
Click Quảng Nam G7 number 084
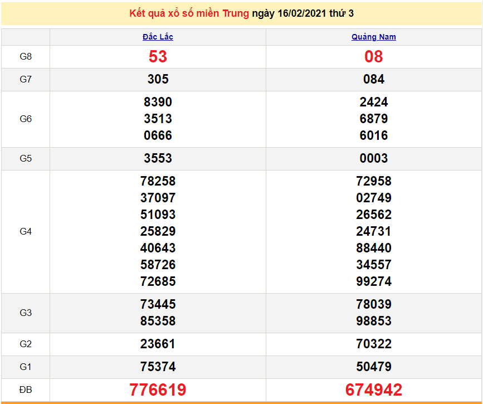point(373,79)
